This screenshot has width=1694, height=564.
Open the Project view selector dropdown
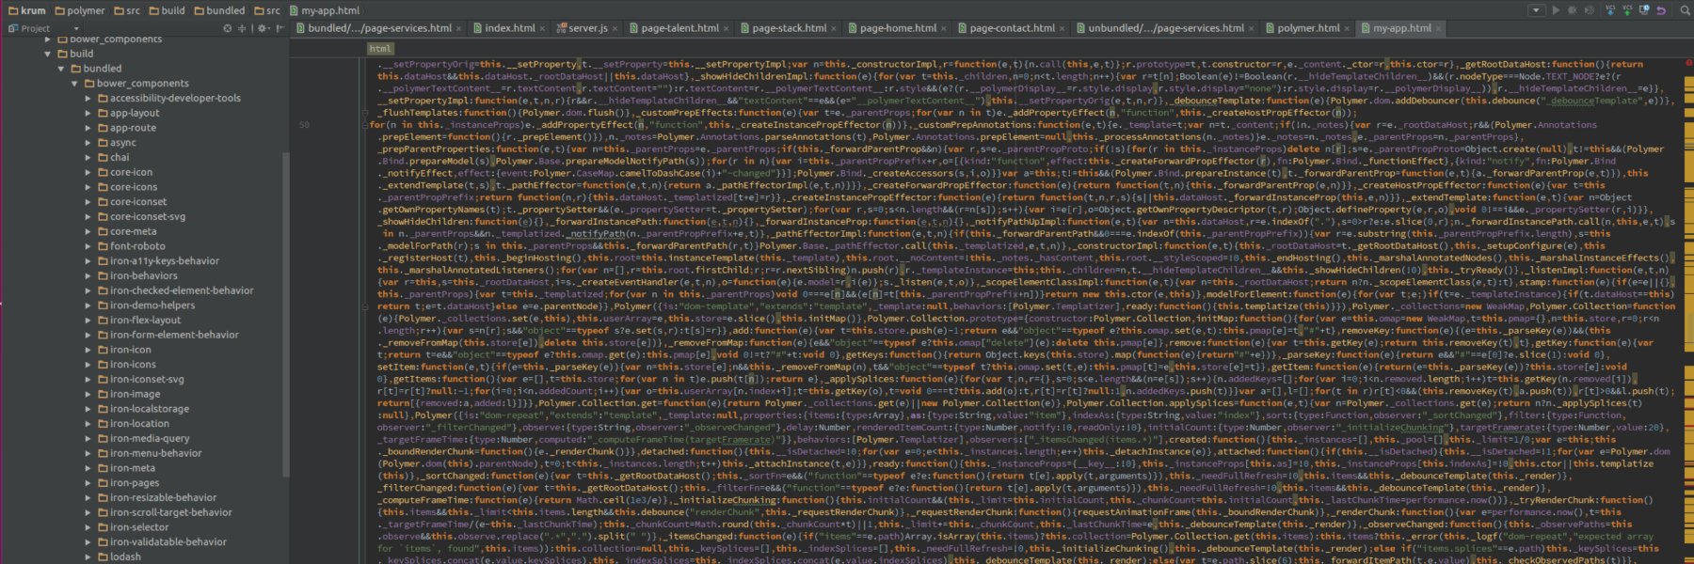point(76,28)
